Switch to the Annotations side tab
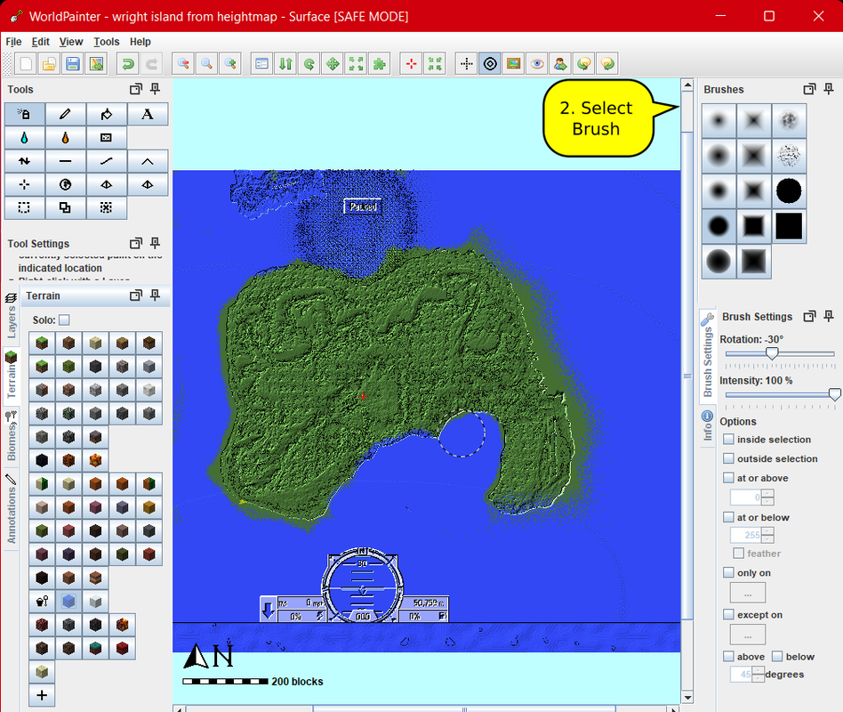 (11, 508)
